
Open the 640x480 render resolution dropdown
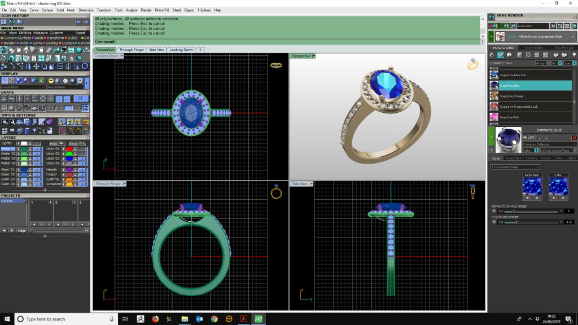pyautogui.click(x=546, y=26)
